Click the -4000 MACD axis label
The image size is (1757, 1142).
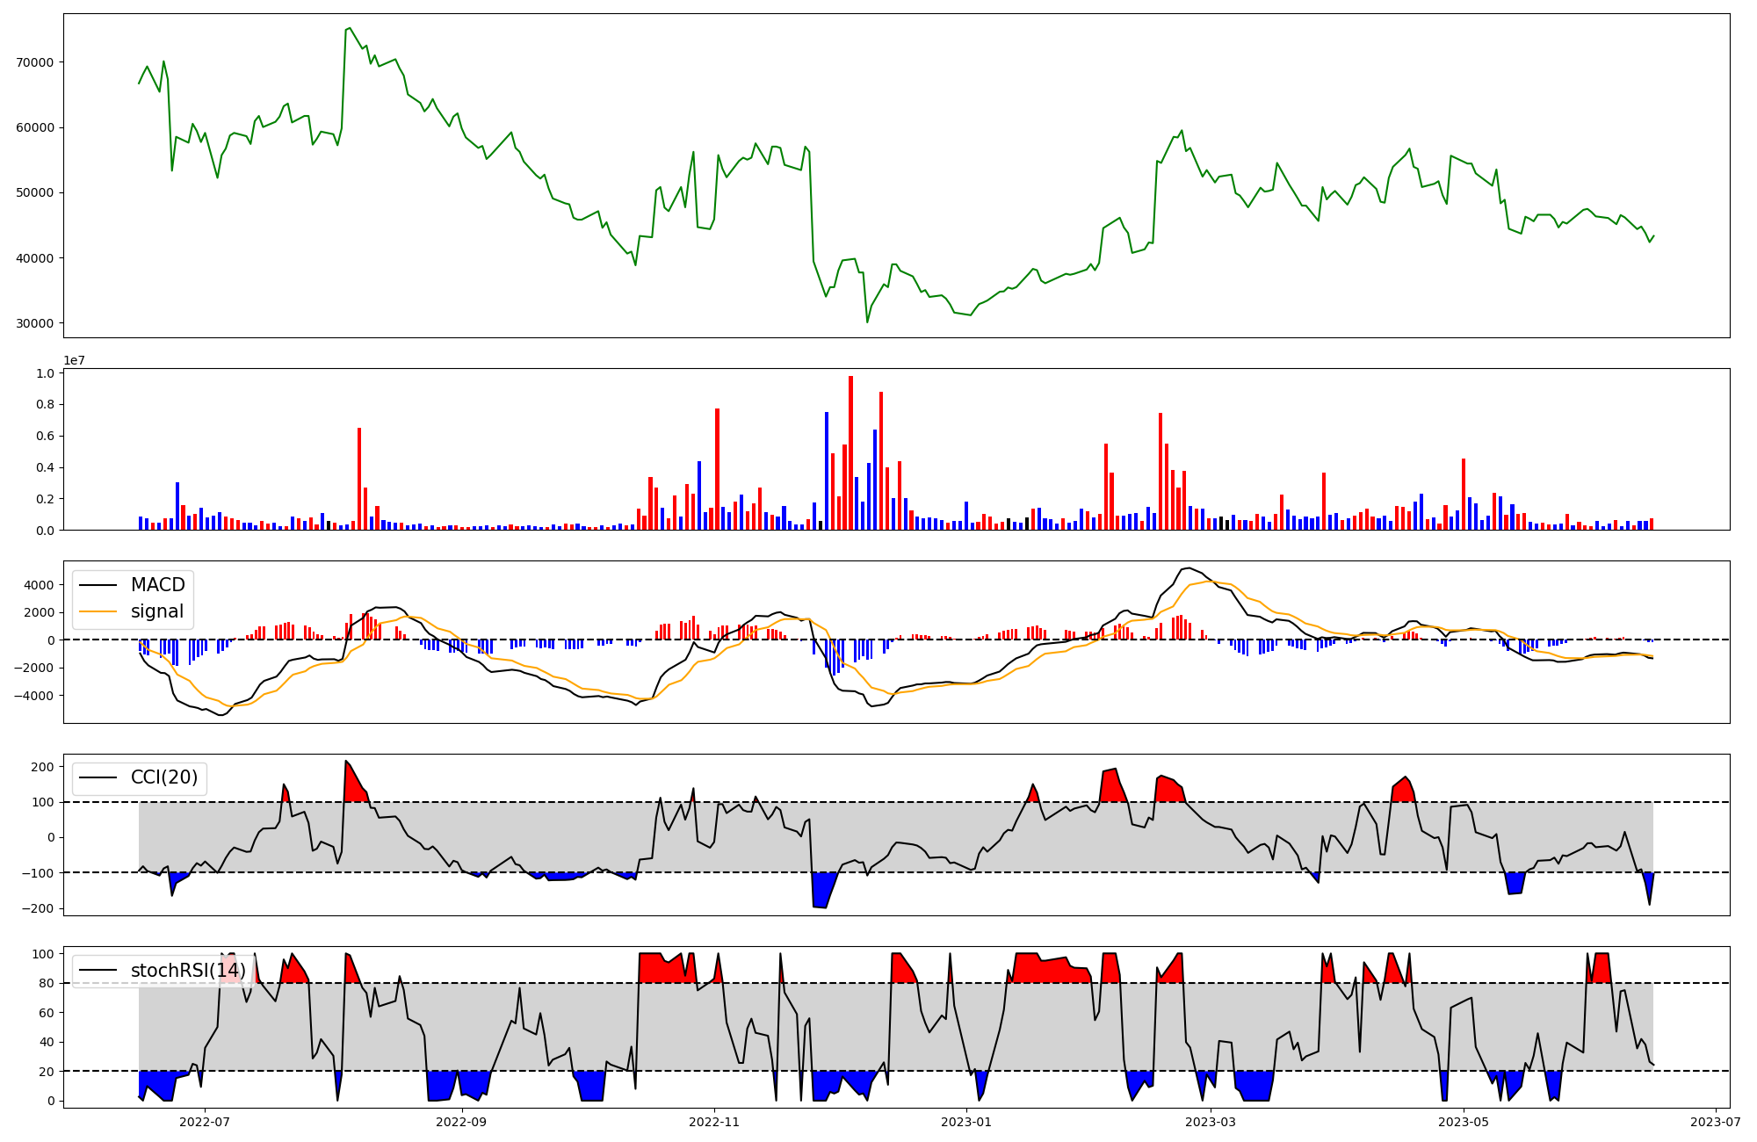(x=35, y=696)
